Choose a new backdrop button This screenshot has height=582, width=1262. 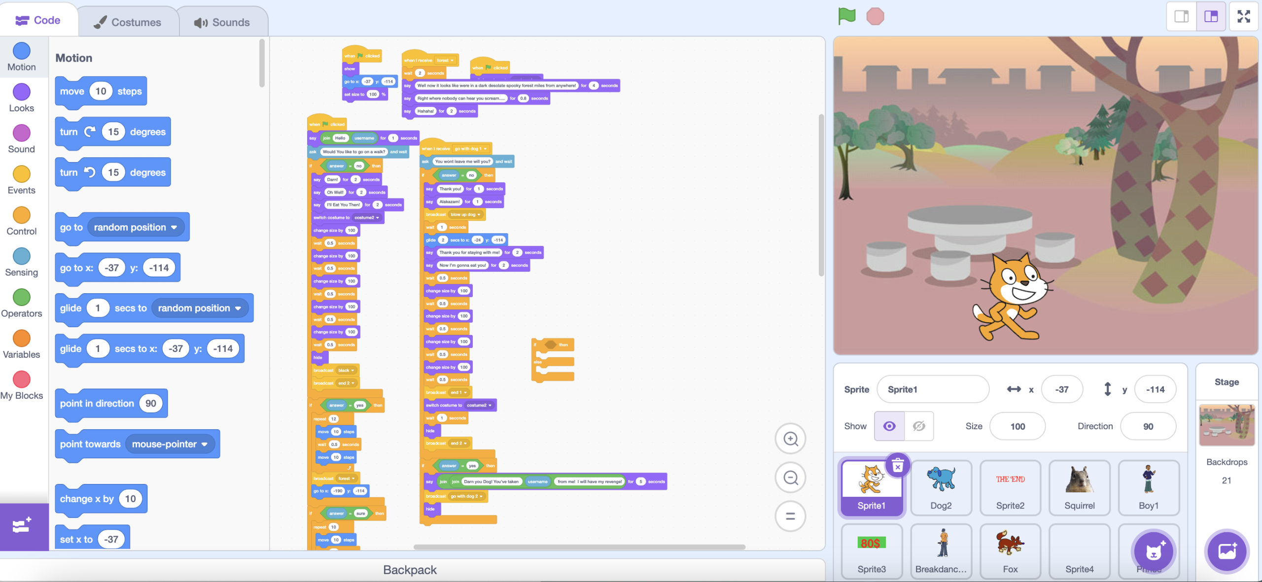click(x=1227, y=551)
